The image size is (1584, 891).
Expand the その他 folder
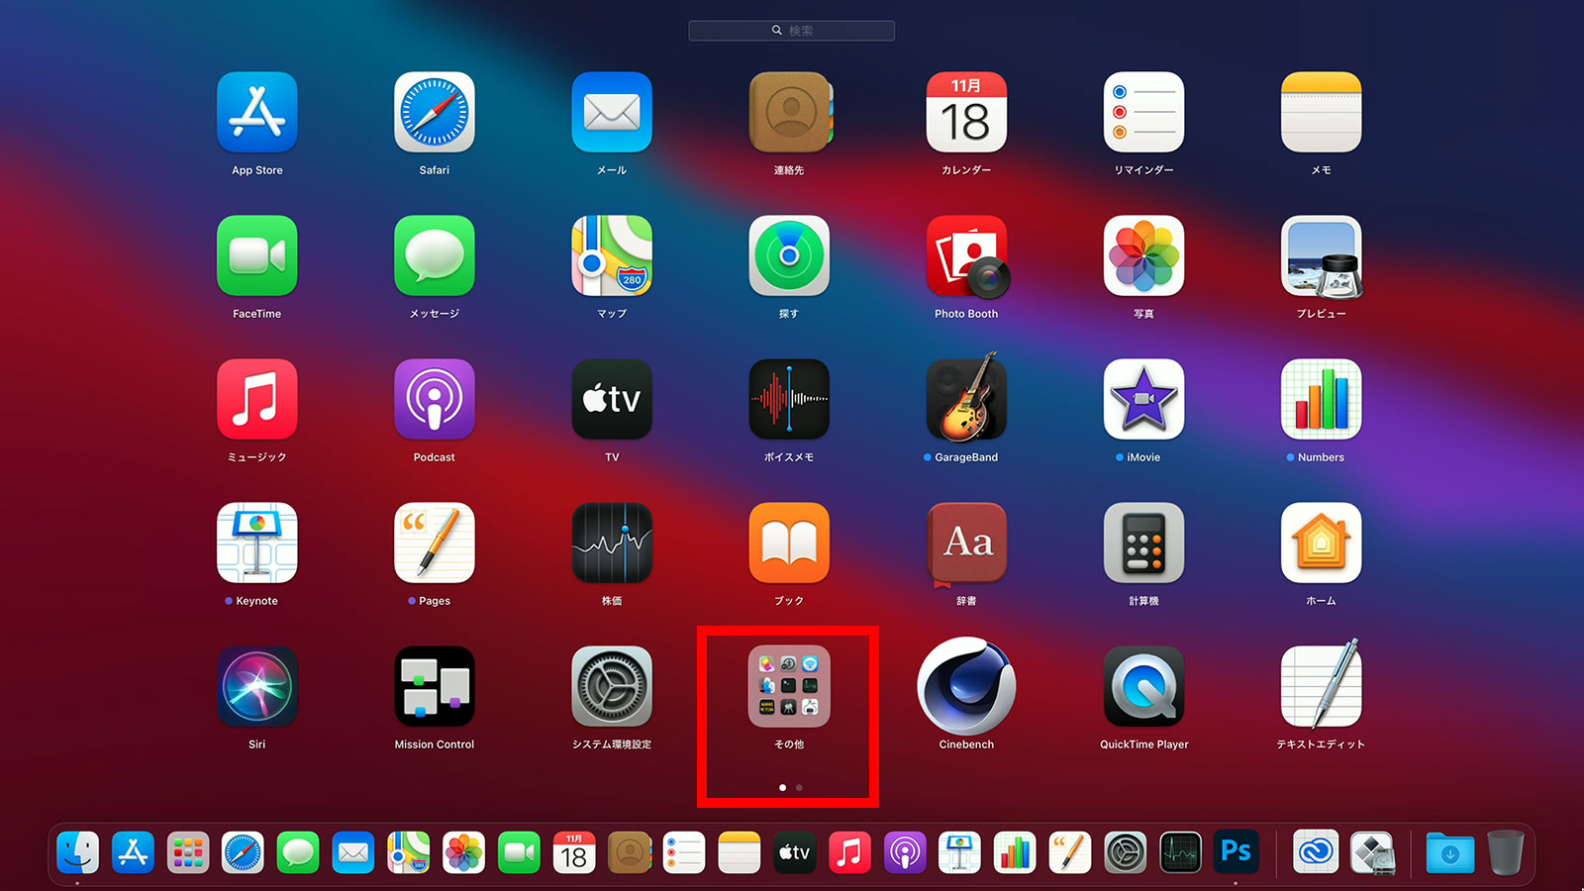(789, 687)
